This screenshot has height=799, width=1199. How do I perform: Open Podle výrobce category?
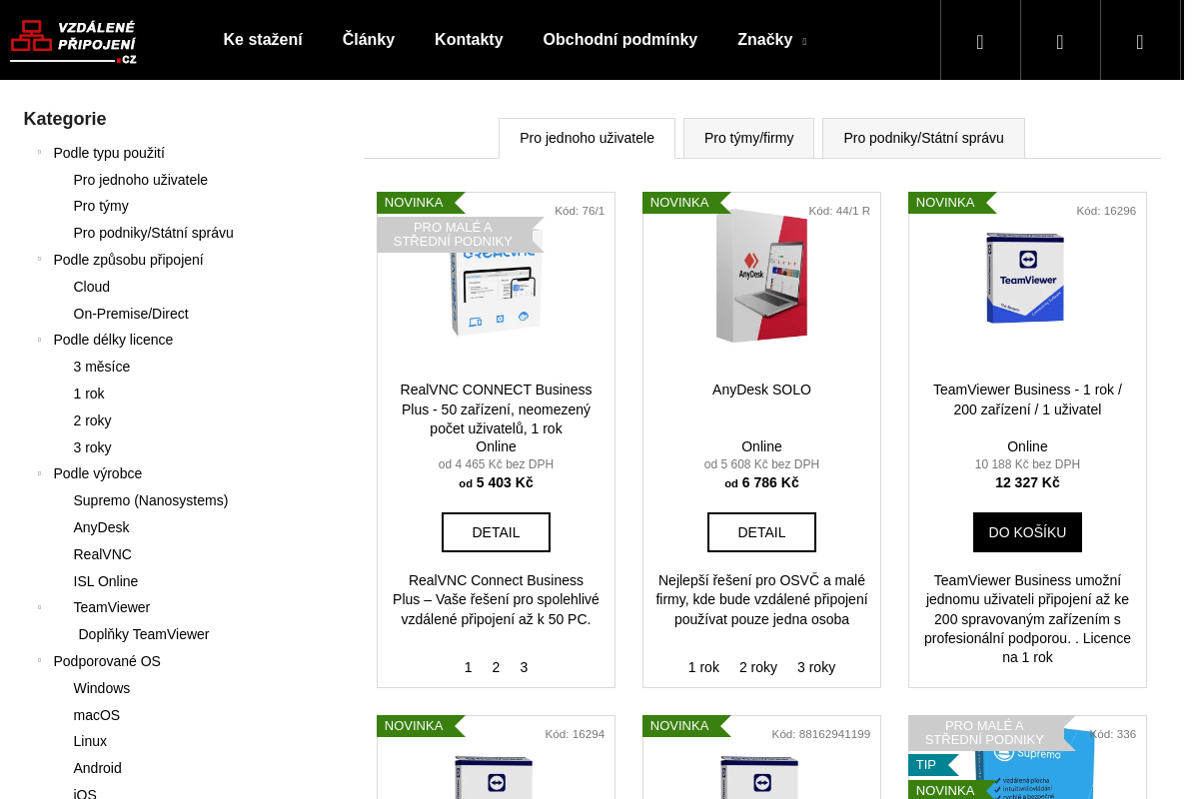coord(98,473)
